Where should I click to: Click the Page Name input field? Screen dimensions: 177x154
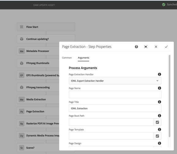[x=115, y=94]
